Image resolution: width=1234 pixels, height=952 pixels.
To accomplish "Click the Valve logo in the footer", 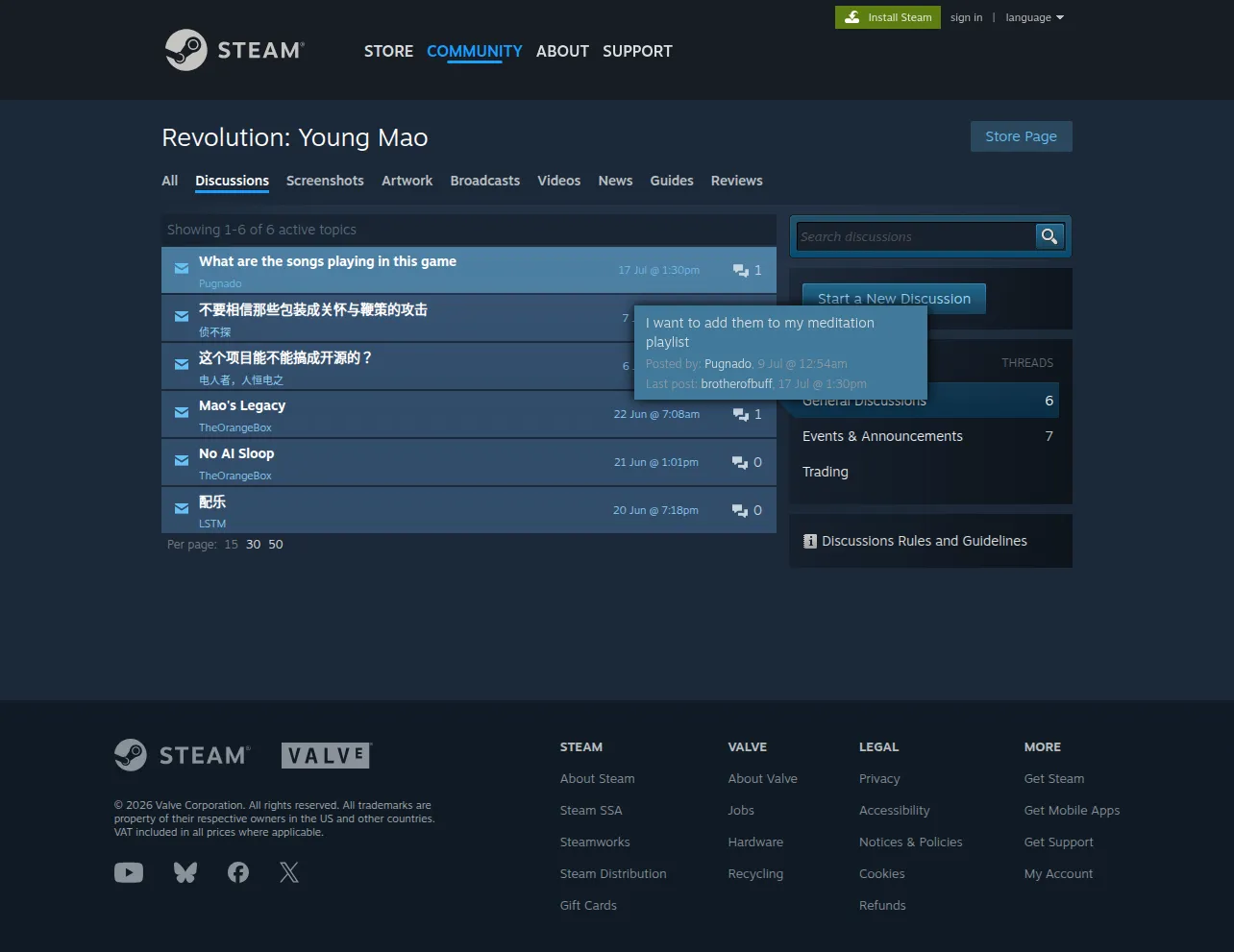I will pyautogui.click(x=327, y=755).
